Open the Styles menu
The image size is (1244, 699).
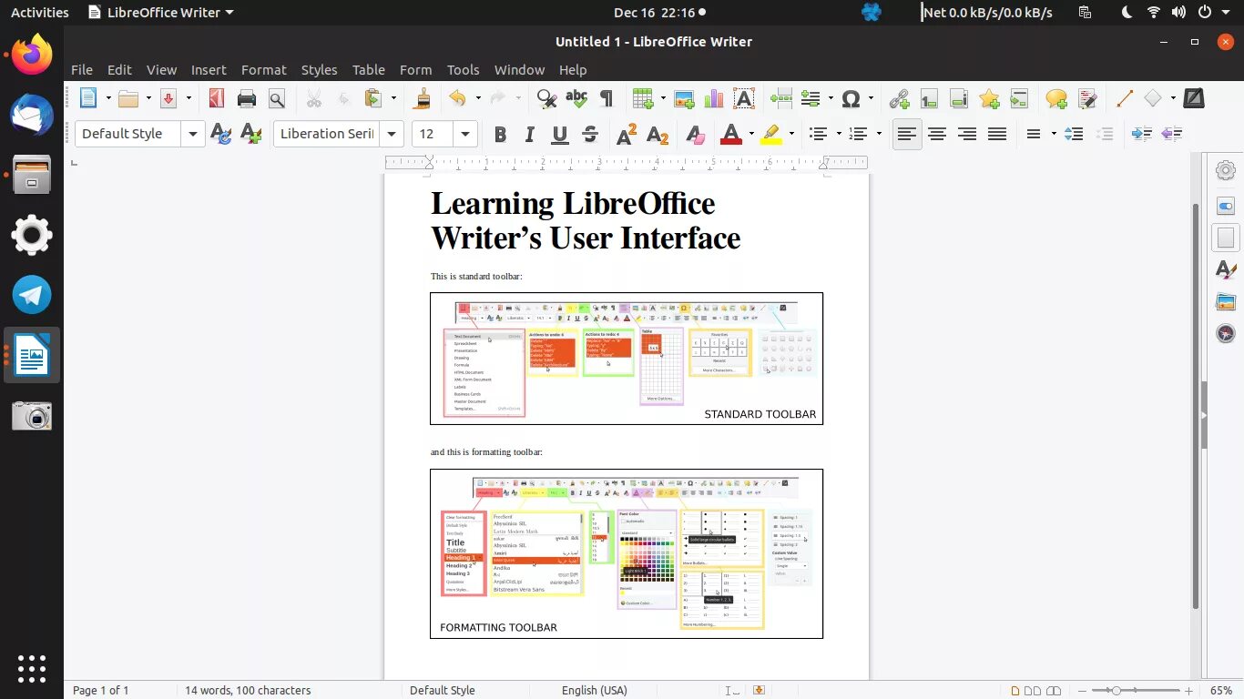319,69
